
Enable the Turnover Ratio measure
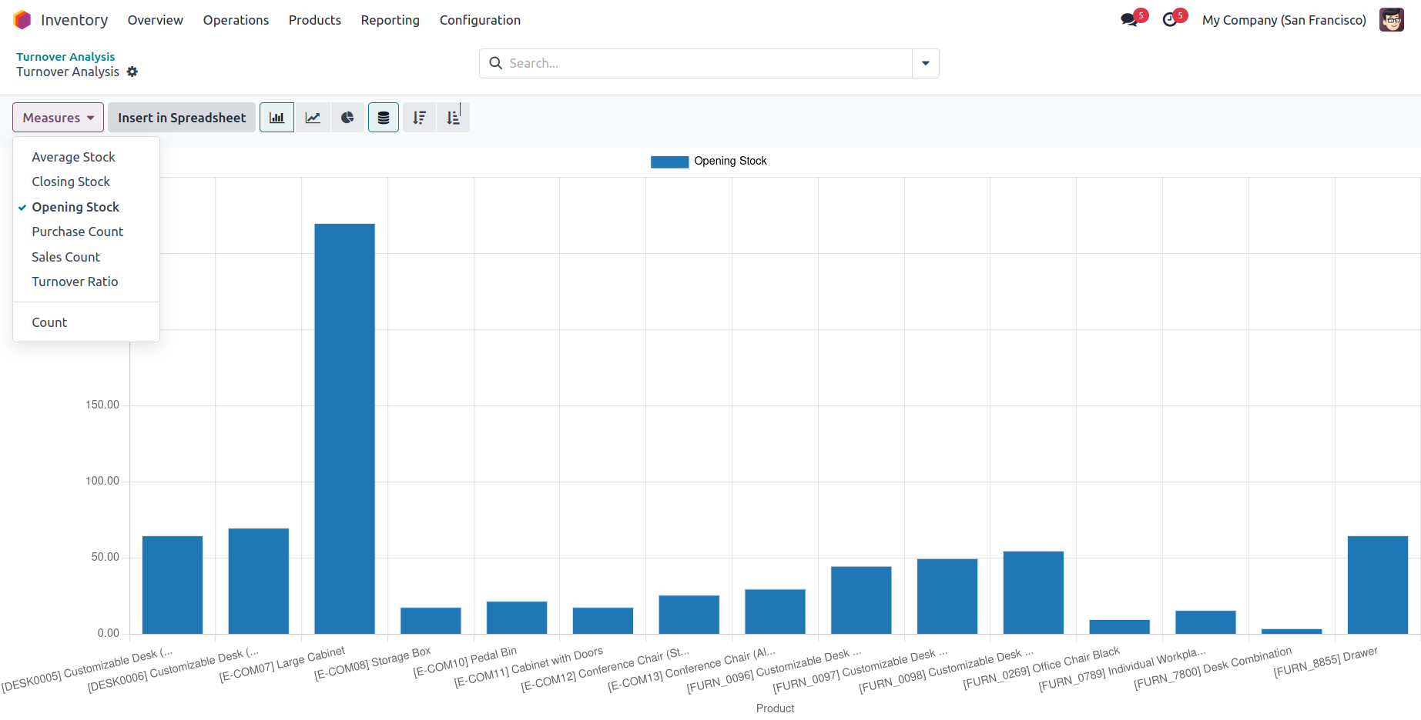75,282
